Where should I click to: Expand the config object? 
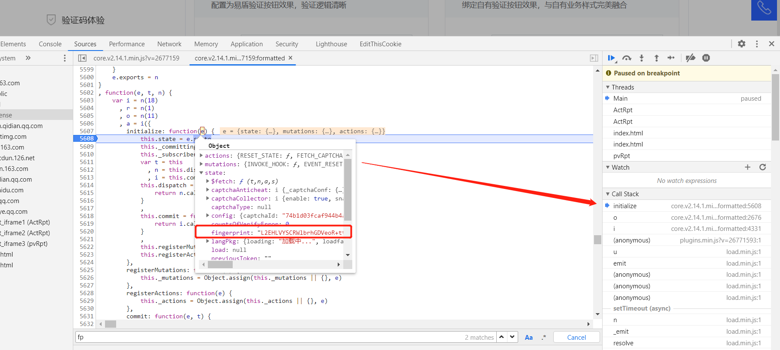click(208, 215)
